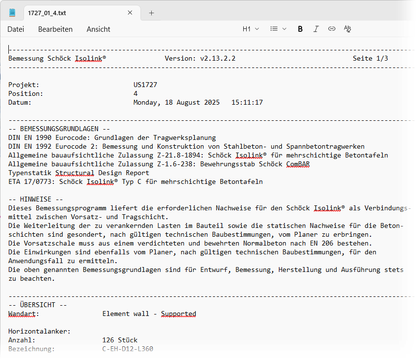Toggle bold formatting in the toolbar
Screen dimensions: 417x359
(x=300, y=29)
